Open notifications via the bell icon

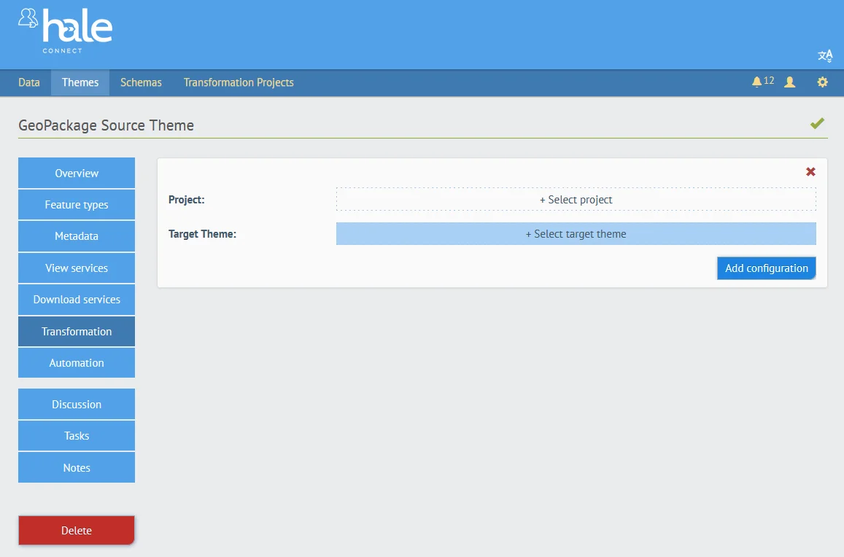tap(759, 82)
